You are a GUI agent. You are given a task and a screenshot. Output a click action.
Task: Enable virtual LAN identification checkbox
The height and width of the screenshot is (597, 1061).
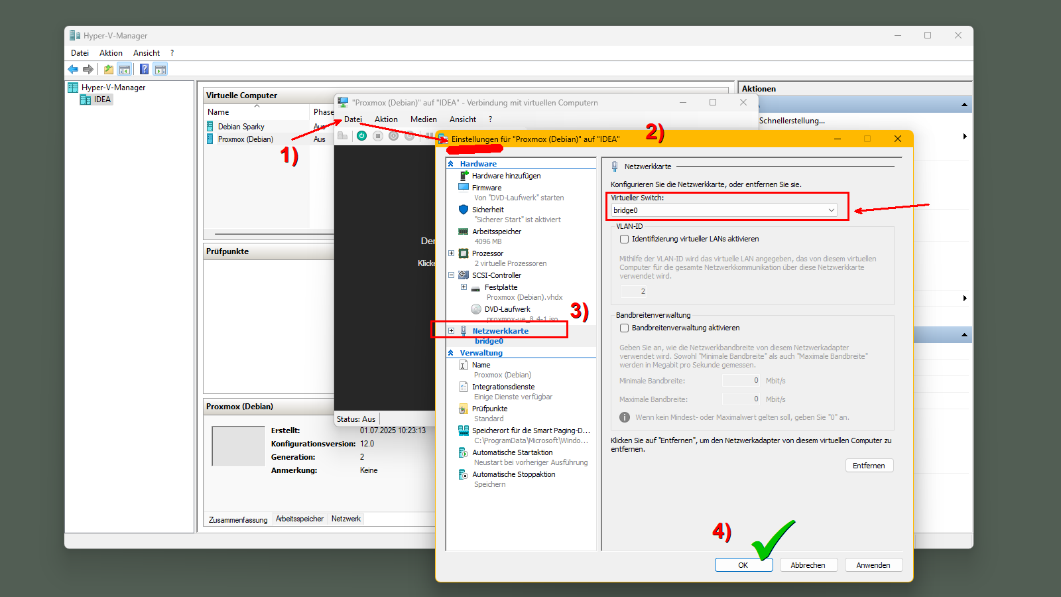[x=624, y=239]
